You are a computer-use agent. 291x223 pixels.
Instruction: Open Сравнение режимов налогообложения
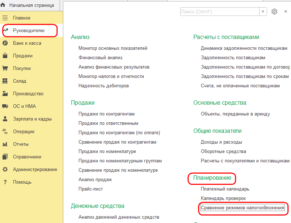(x=242, y=208)
